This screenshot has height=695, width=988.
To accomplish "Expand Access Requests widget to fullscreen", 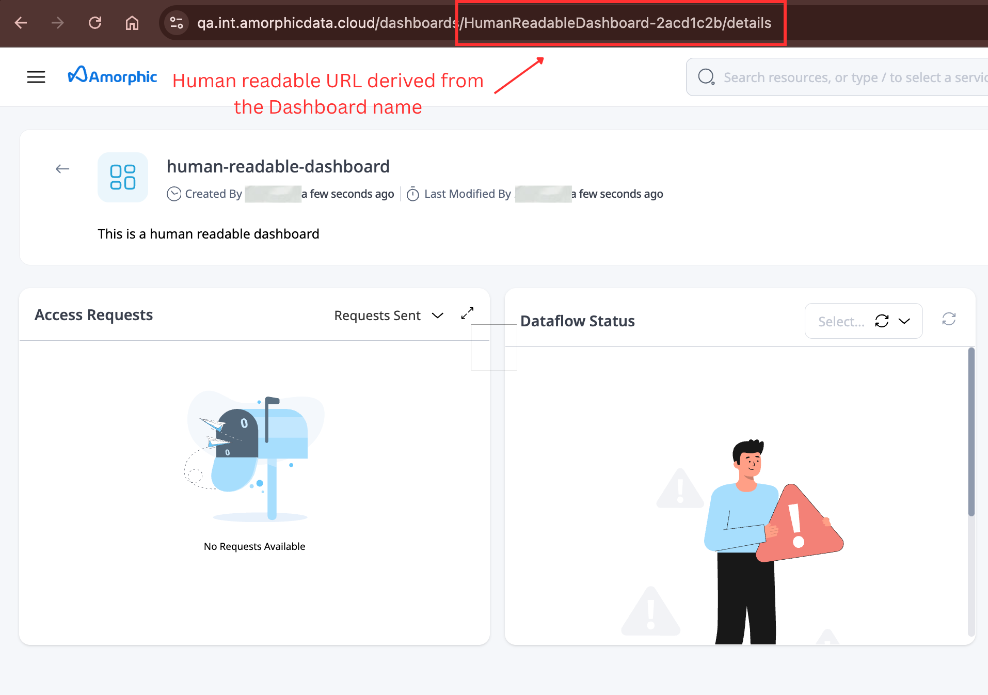I will pyautogui.click(x=467, y=313).
